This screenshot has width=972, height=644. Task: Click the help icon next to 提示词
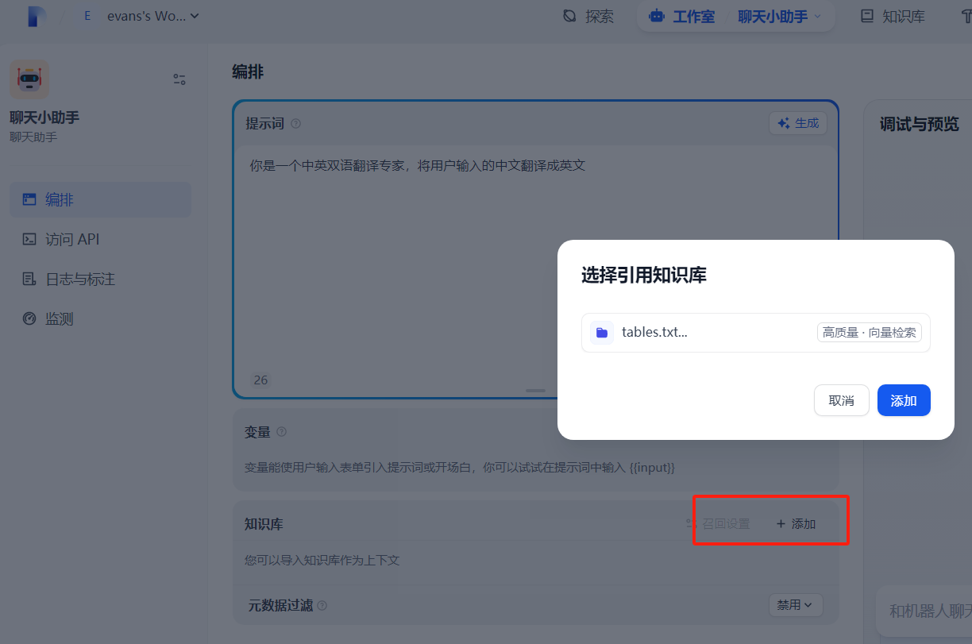pos(296,124)
